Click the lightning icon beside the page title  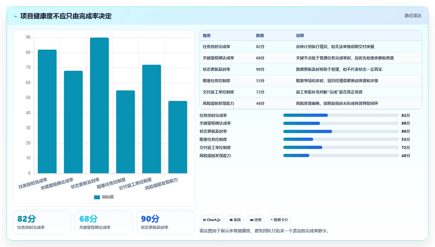coord(15,16)
